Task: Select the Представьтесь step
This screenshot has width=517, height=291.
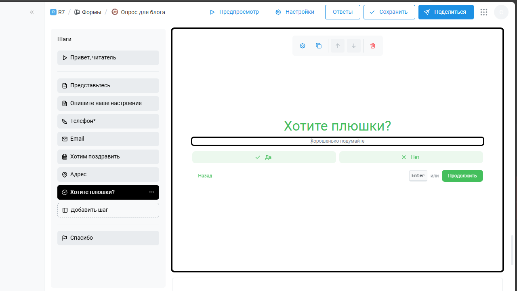Action: coord(108,86)
